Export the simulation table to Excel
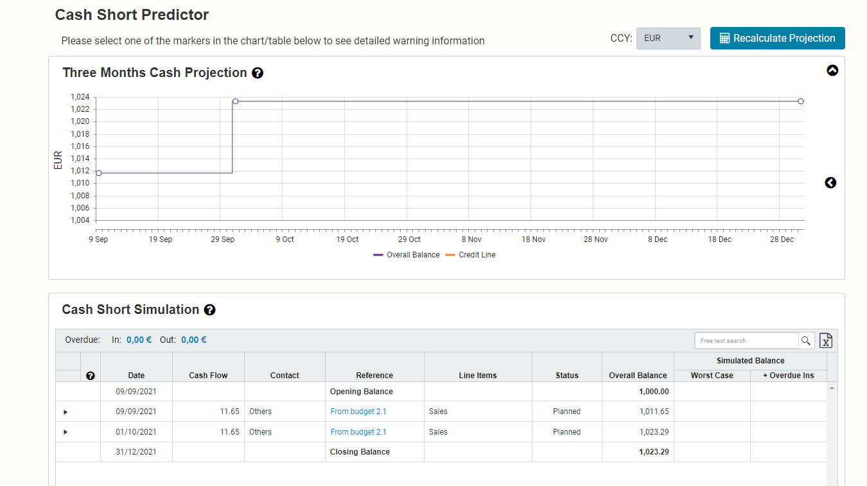 pyautogui.click(x=826, y=341)
